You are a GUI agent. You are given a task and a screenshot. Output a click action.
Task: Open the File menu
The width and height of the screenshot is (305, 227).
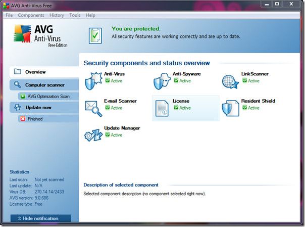pos(9,15)
